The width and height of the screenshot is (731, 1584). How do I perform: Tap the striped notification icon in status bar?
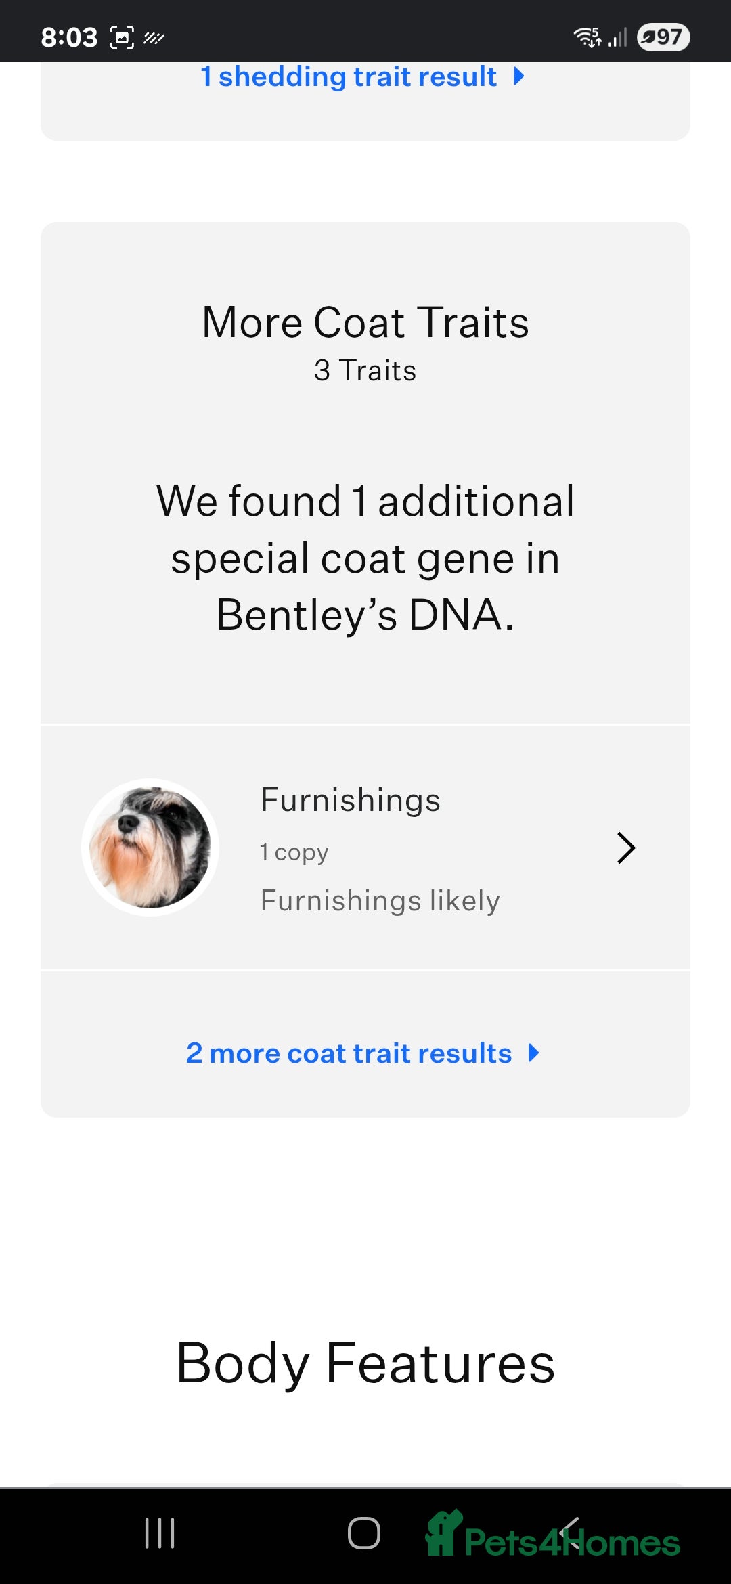pyautogui.click(x=154, y=38)
